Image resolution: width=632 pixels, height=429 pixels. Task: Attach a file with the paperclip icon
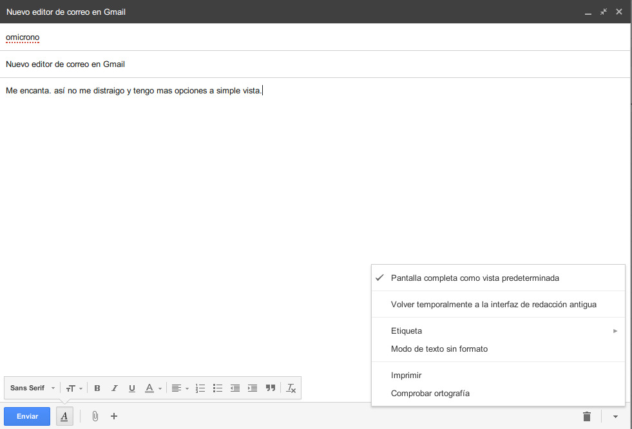point(95,416)
